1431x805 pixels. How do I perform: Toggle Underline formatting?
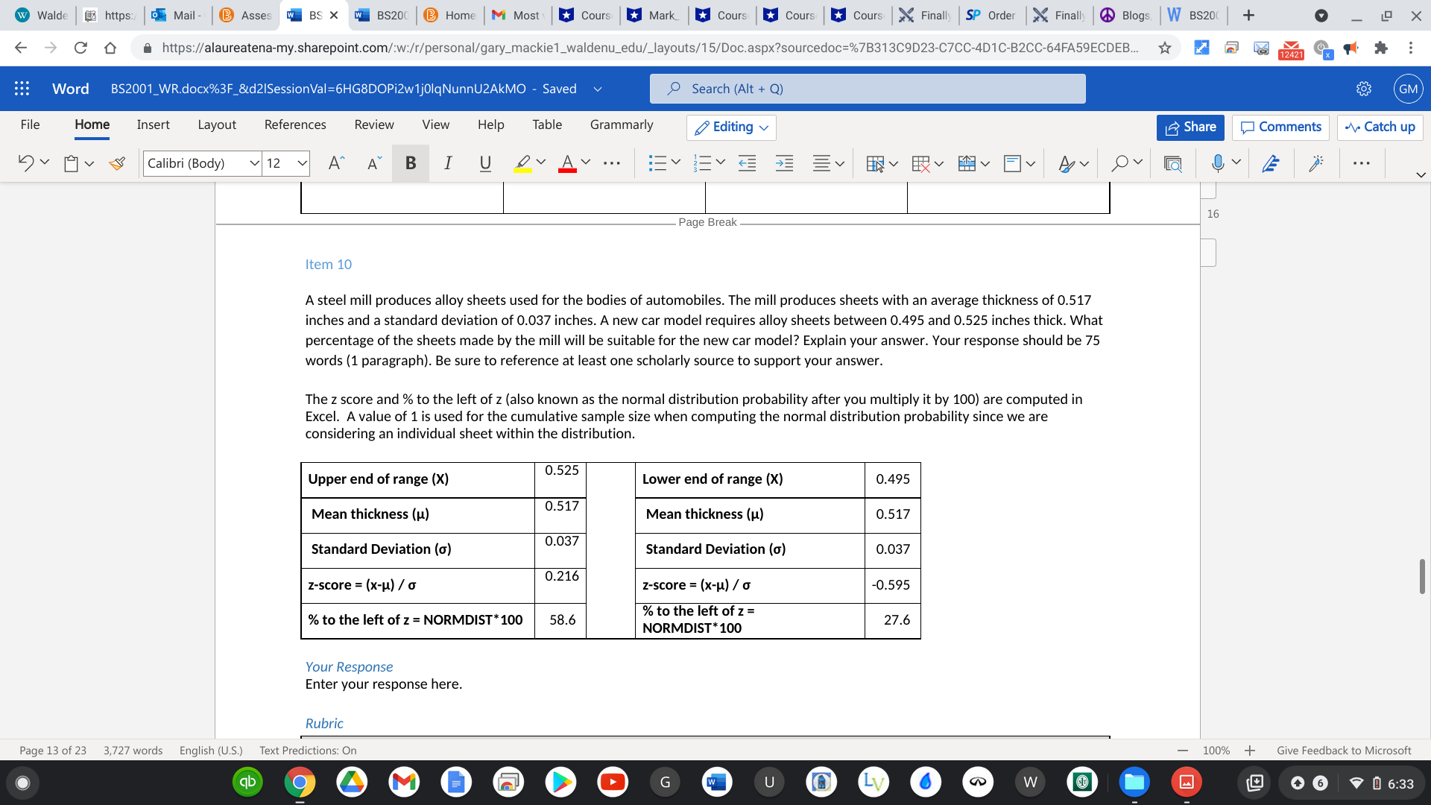485,163
